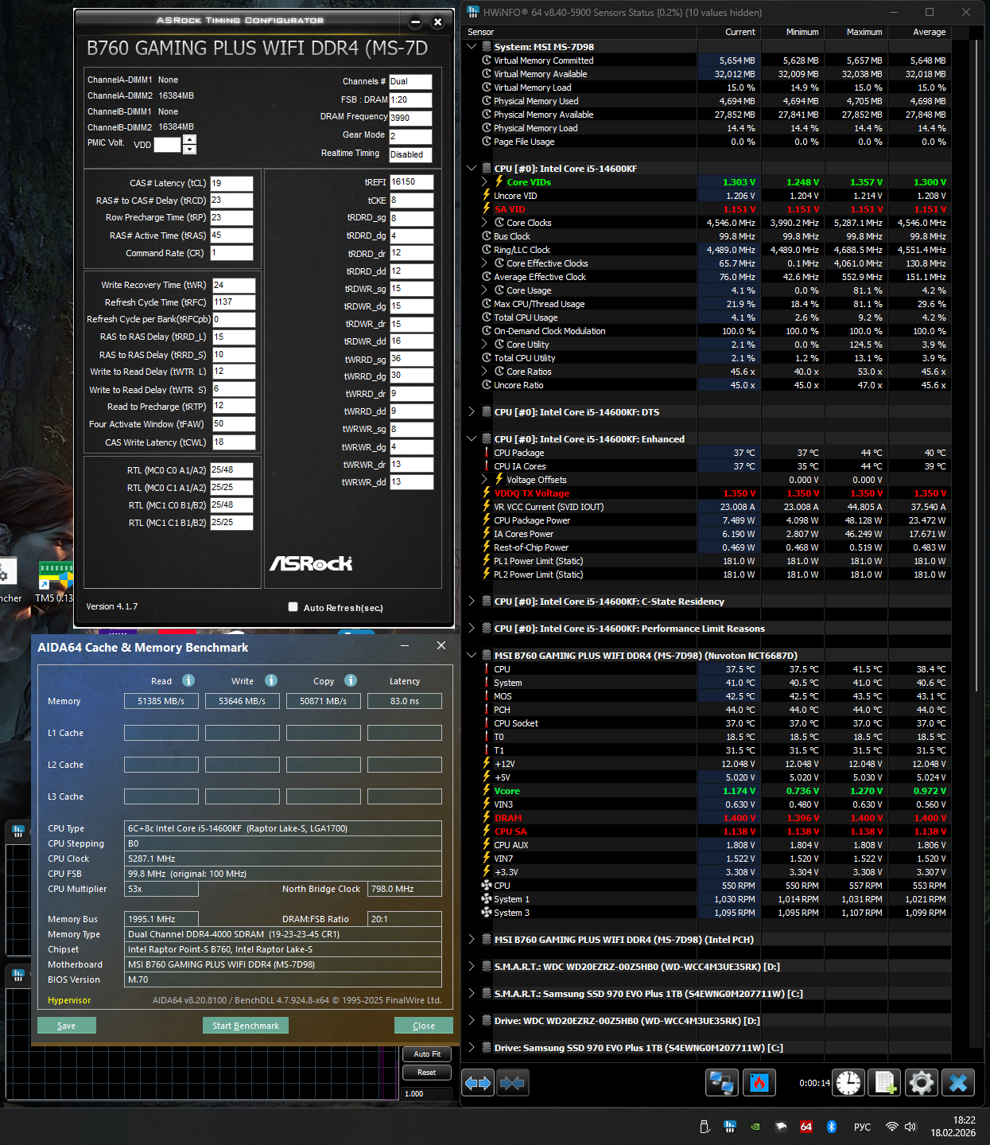Decrease PMIC Volt VDD with down stepper
This screenshot has width=990, height=1145.
[189, 149]
